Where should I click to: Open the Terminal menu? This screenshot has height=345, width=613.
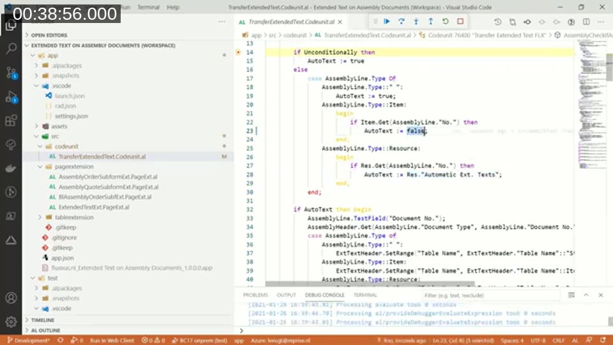point(149,7)
